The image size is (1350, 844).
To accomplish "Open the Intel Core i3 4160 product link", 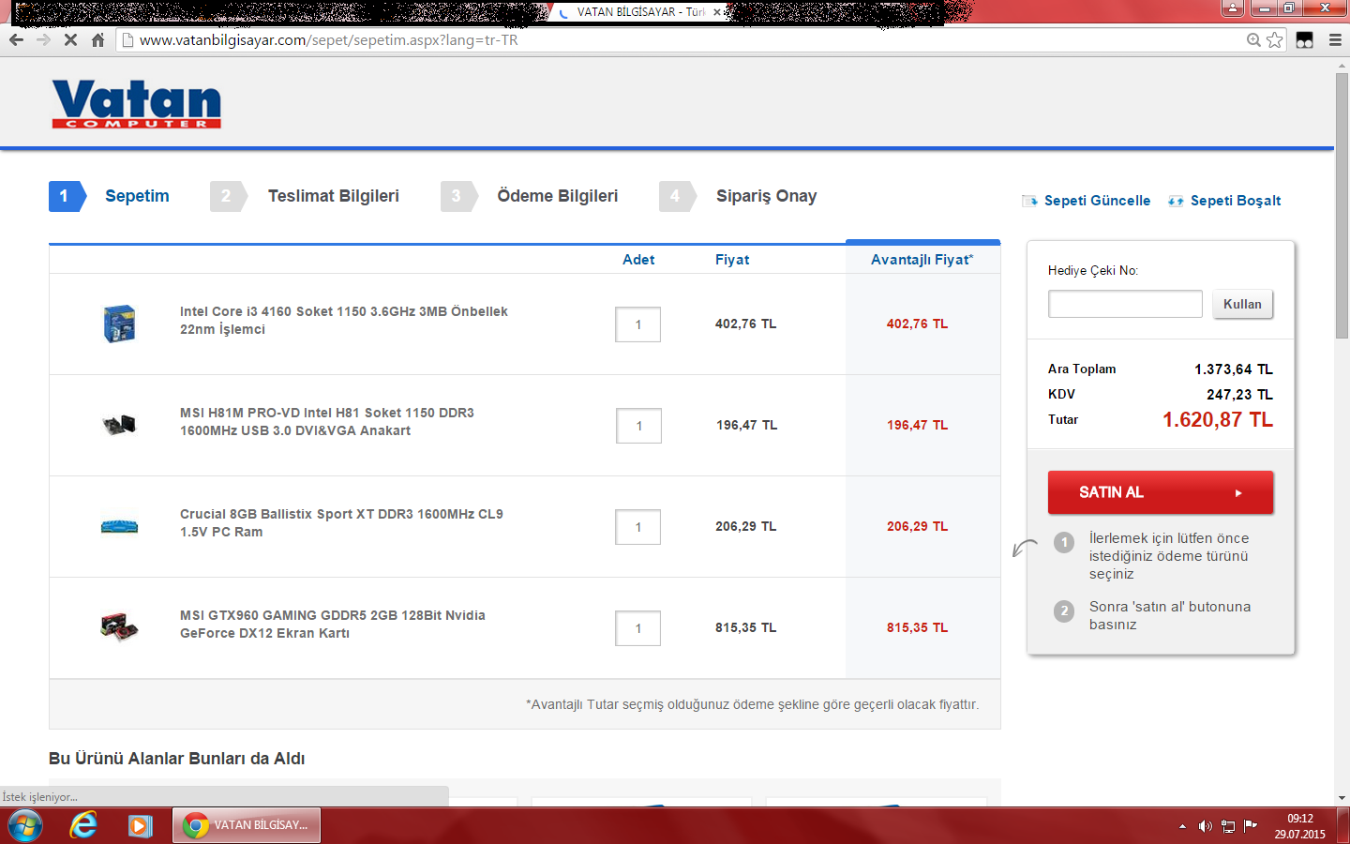I will [x=344, y=320].
